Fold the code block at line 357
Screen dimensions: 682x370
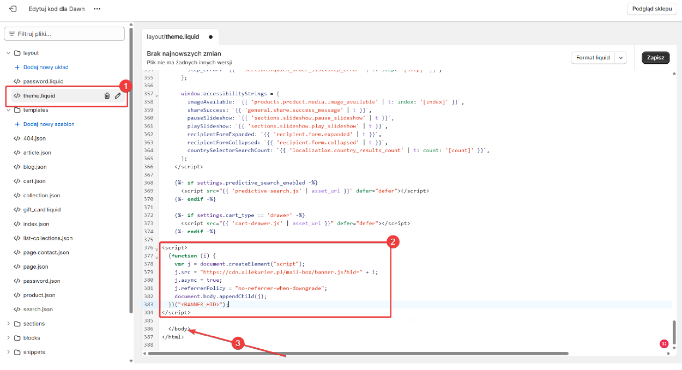coord(157,95)
